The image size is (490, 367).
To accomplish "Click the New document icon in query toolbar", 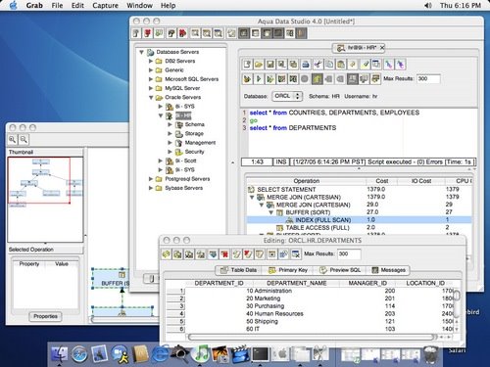I will coord(247,65).
